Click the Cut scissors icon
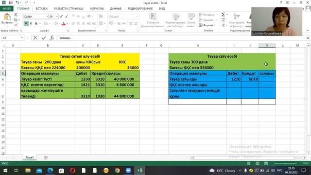Screen dimensions: 311x175 [x=16, y=15]
